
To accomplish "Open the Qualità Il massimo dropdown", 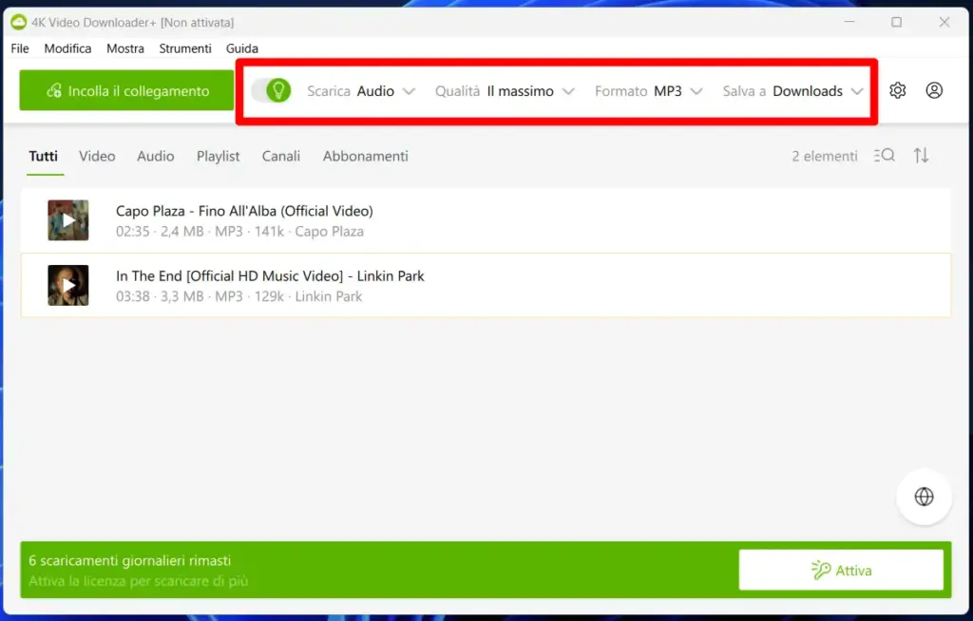I will coord(505,91).
